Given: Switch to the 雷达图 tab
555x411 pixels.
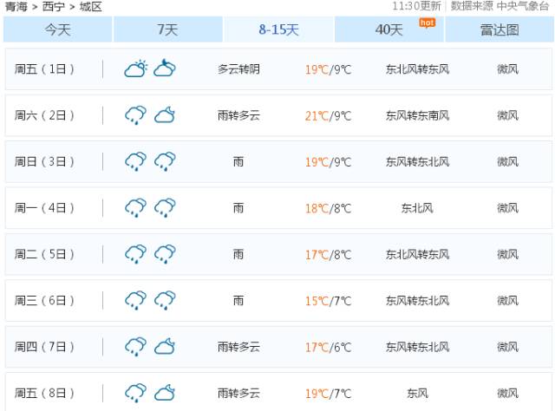Looking at the screenshot, I should point(499,29).
